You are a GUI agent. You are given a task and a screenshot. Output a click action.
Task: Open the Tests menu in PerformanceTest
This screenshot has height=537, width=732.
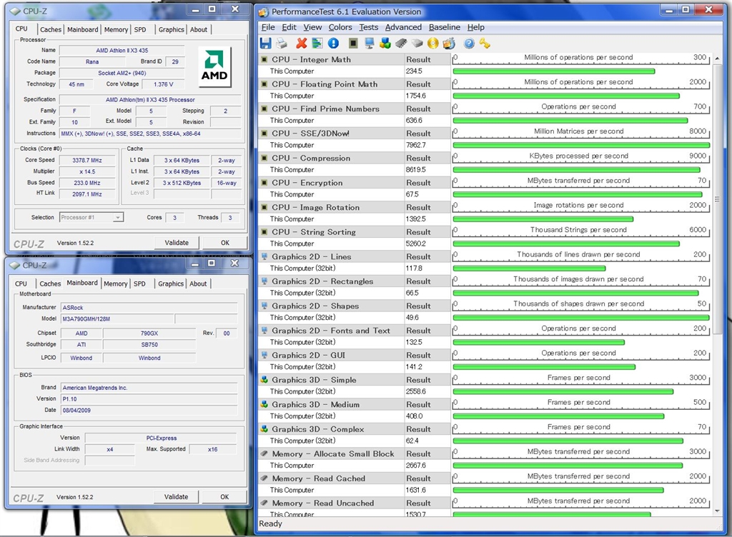368,27
